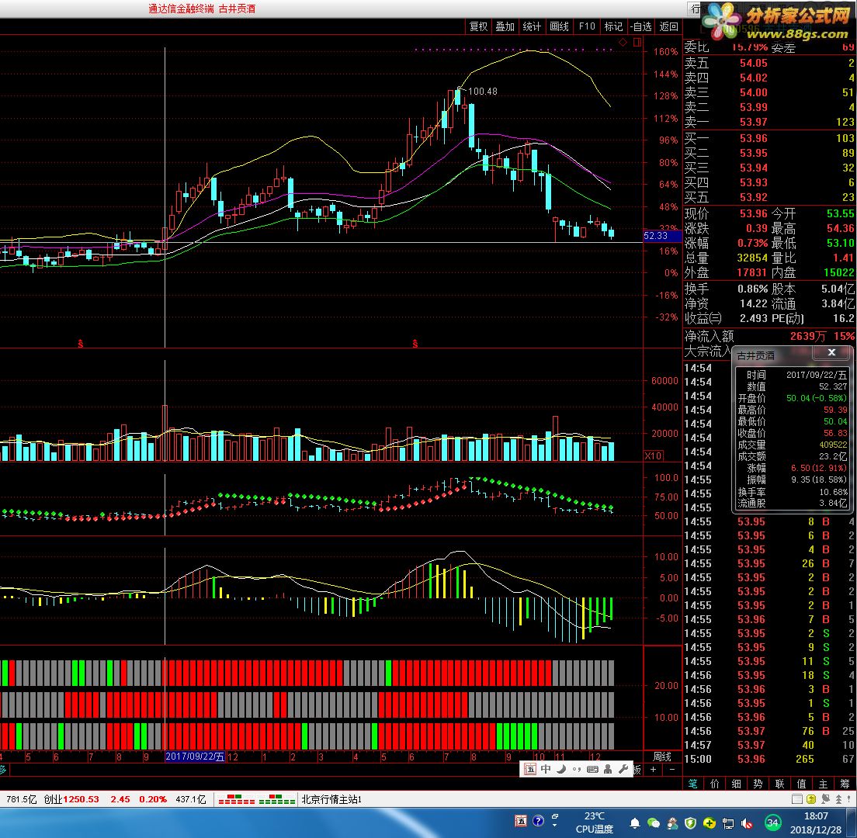Open the 复权 price adjustment menu
Screen dimensions: 857x838
tap(478, 26)
